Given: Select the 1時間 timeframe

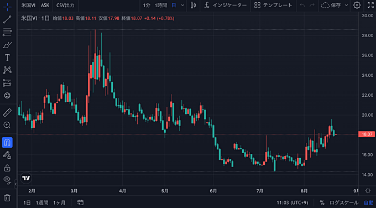Looking at the screenshot, I should coord(161,6).
